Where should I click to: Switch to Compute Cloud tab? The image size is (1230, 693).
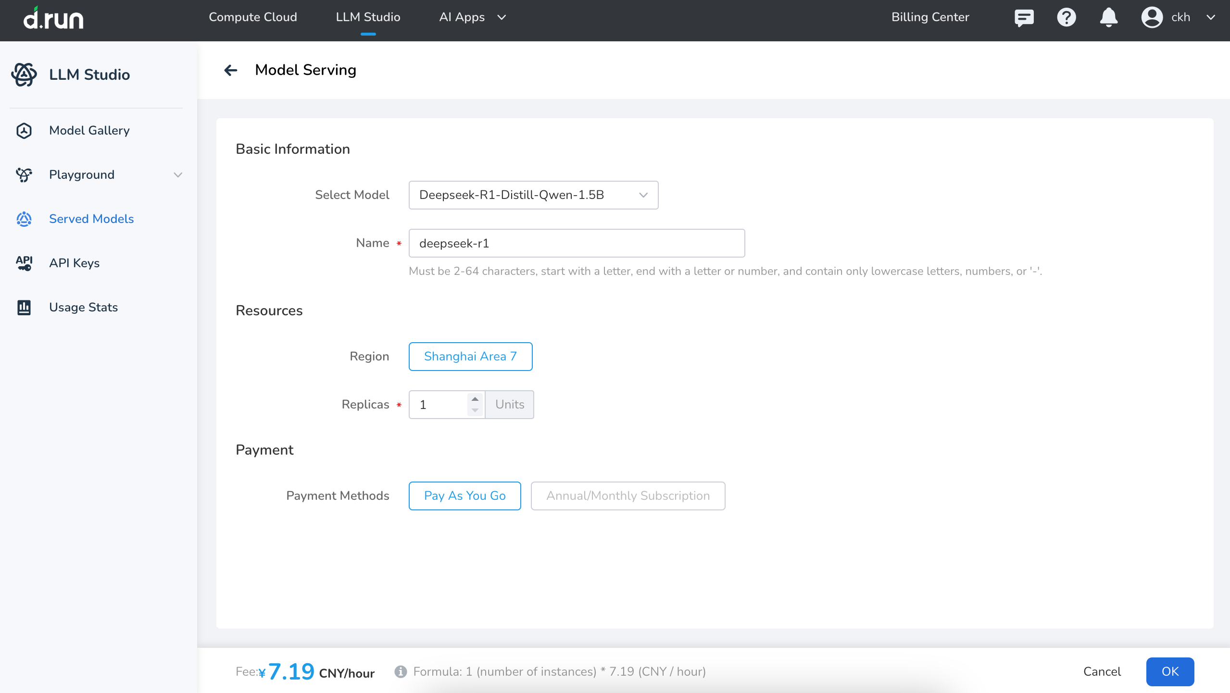[253, 17]
